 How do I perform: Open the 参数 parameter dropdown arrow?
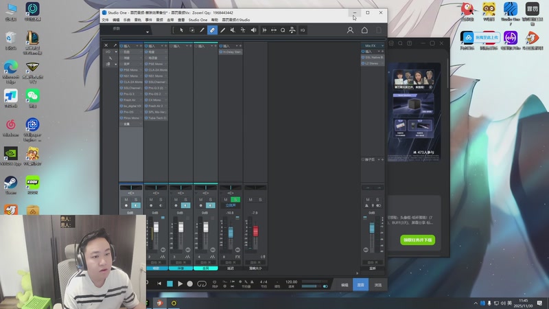coord(148,32)
